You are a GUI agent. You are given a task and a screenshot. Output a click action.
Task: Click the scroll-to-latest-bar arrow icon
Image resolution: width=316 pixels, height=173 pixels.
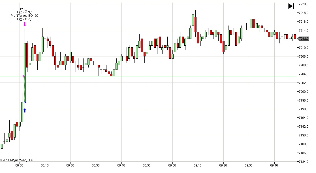(x=291, y=6)
